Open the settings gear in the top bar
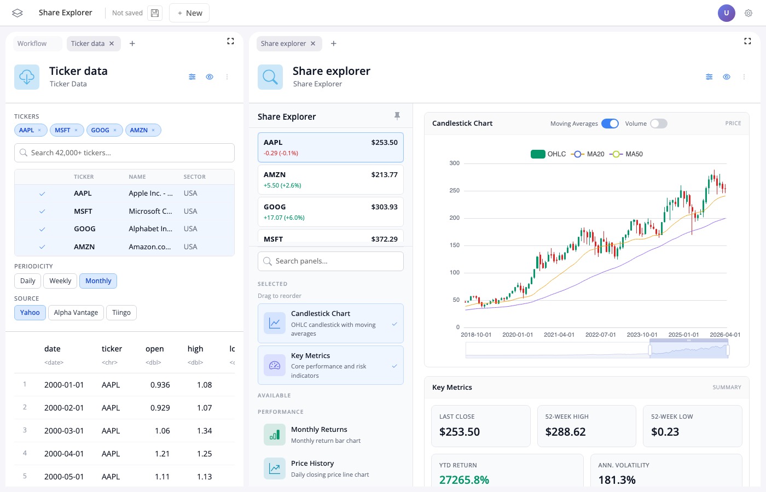 point(748,13)
